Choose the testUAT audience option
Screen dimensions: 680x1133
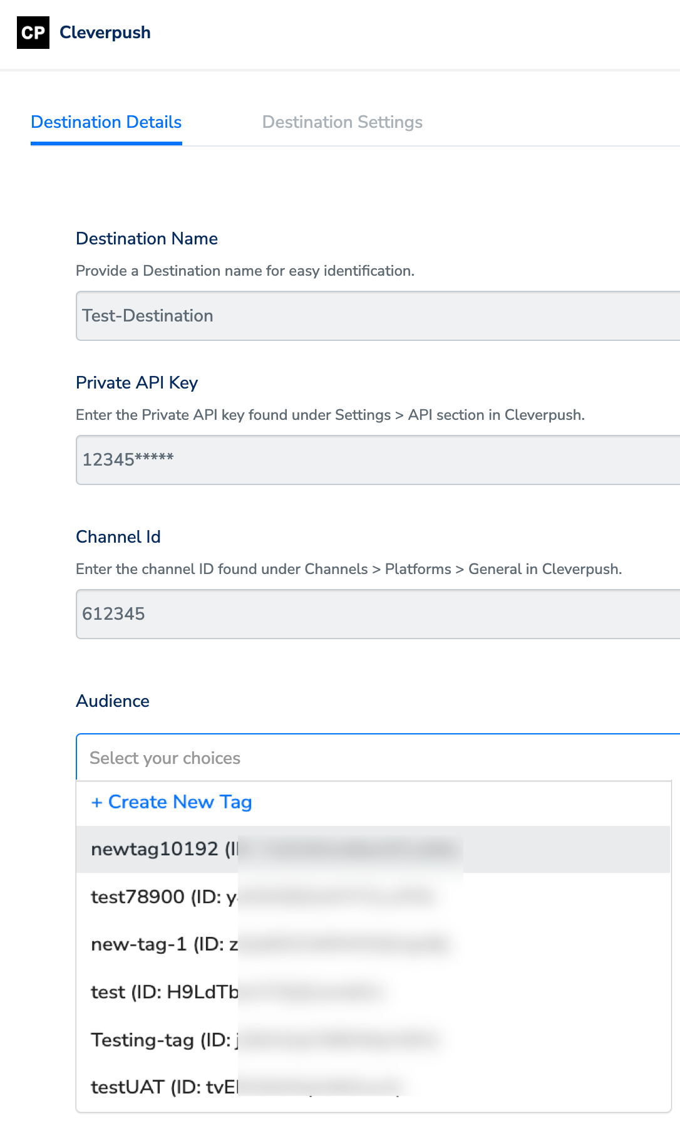point(373,1087)
